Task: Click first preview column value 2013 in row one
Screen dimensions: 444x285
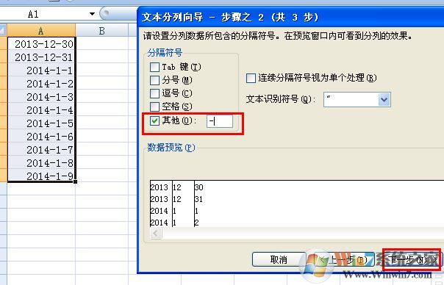Action: pos(159,187)
